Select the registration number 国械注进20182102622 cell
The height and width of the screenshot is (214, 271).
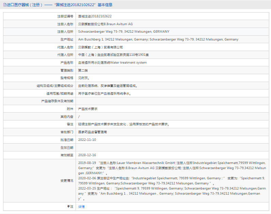95,16
